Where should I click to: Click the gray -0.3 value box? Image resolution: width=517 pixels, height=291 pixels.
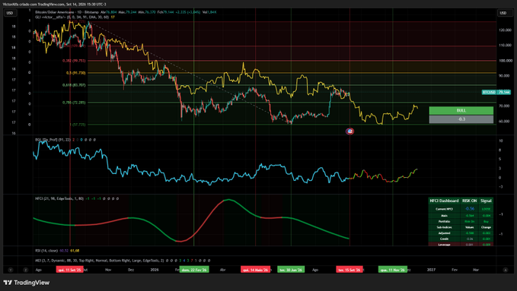[x=461, y=119]
